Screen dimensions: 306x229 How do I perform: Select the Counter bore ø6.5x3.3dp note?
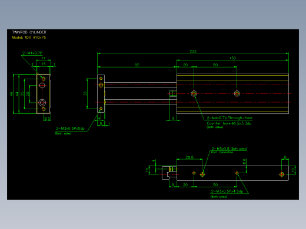click(x=229, y=123)
